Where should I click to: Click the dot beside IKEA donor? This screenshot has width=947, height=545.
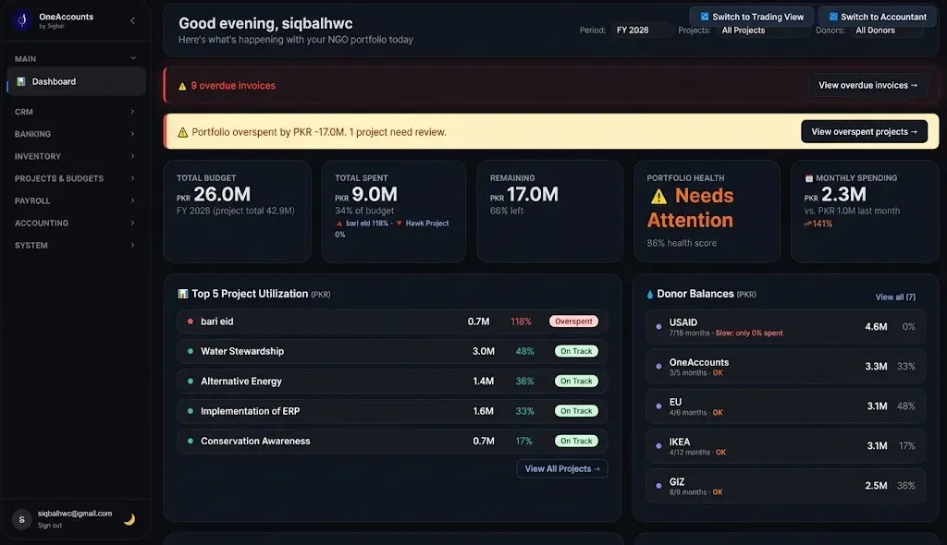coord(658,446)
